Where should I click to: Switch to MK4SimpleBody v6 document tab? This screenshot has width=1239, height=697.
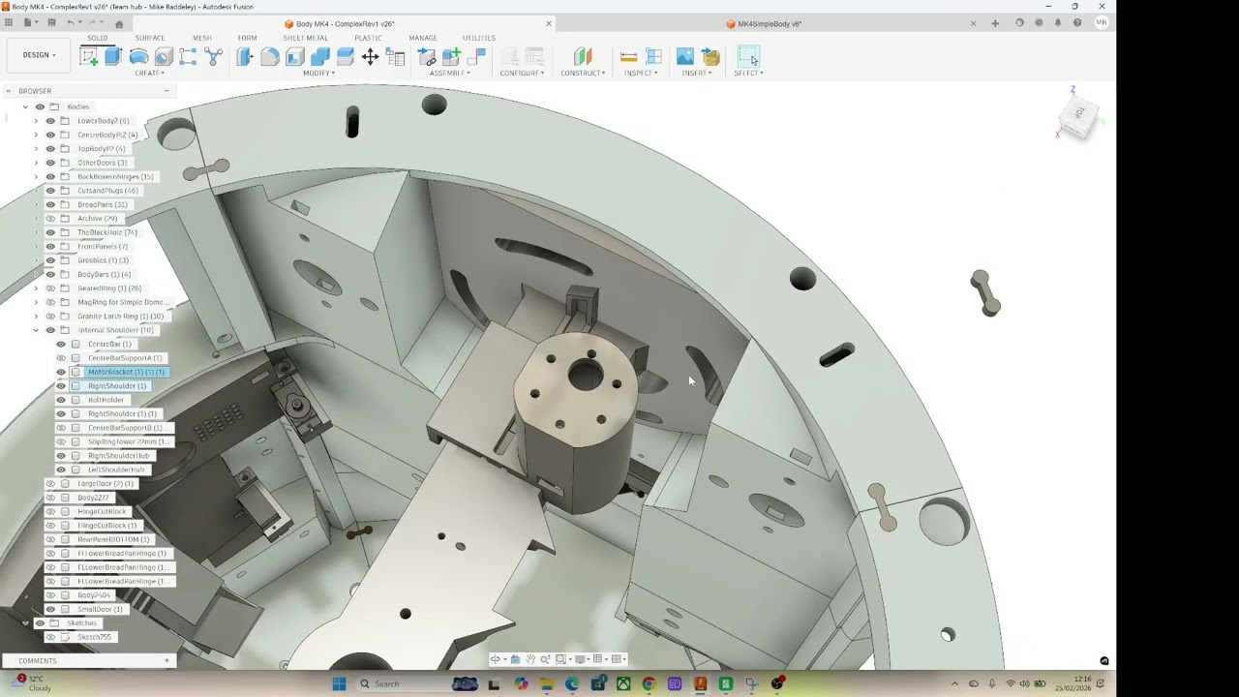770,24
